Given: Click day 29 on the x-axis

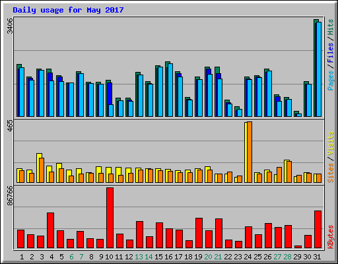Looking at the screenshot, I should tap(297, 257).
